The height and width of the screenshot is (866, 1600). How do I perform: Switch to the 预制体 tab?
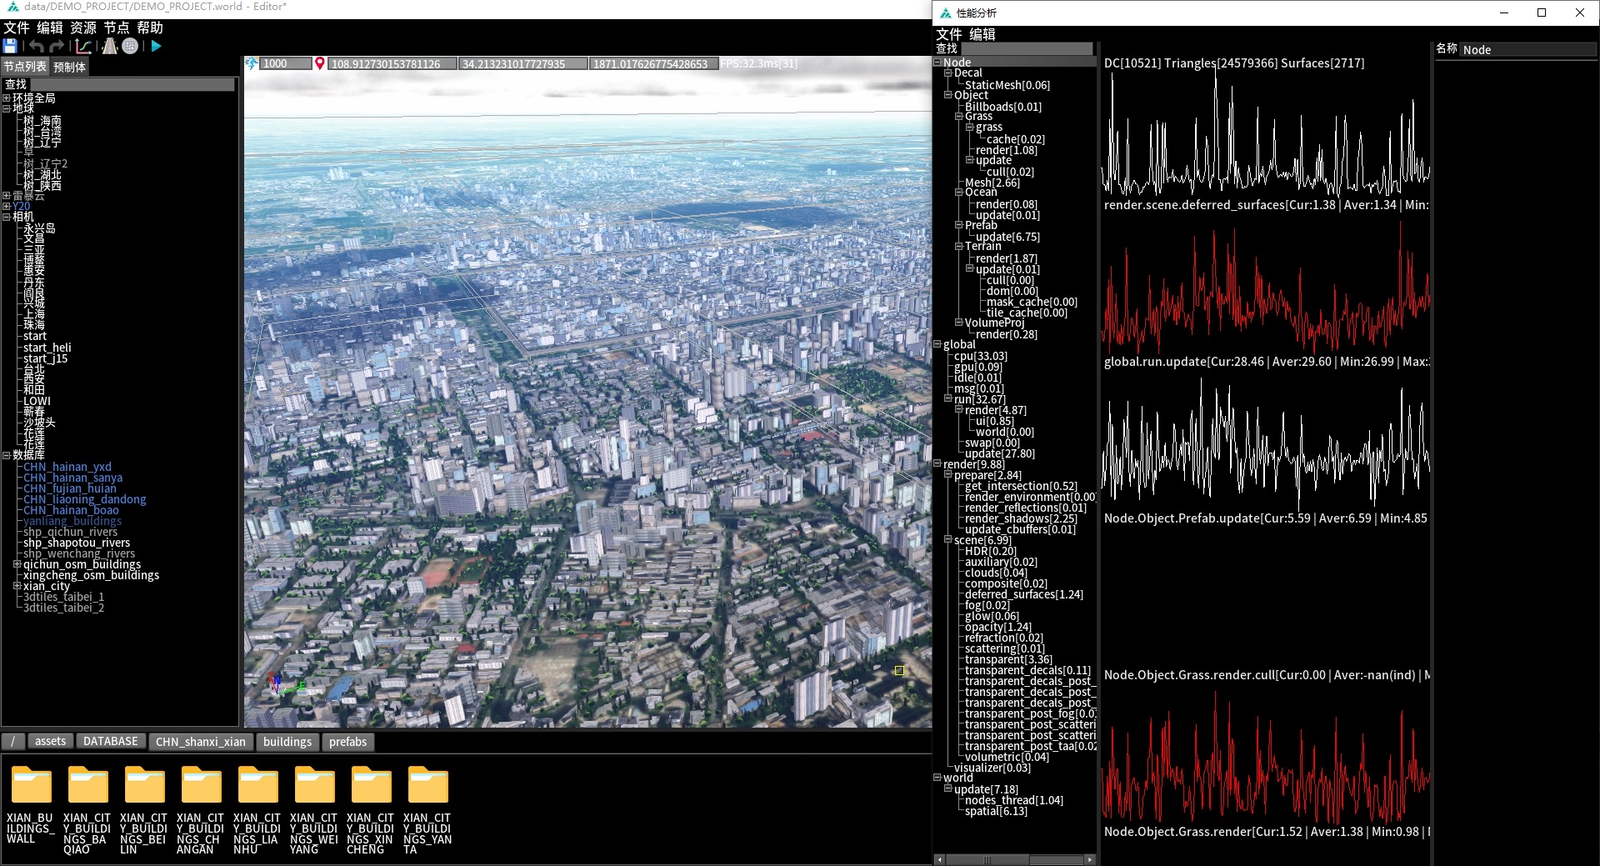coord(69,67)
